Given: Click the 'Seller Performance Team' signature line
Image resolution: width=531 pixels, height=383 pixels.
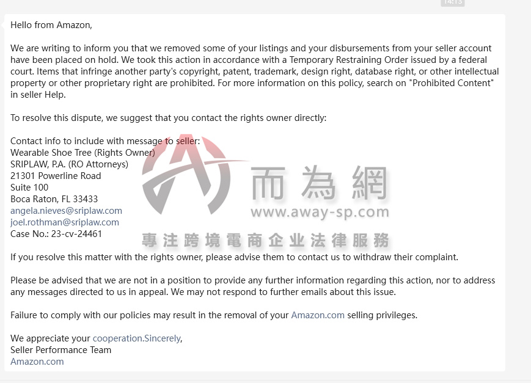Looking at the screenshot, I should tap(60, 350).
